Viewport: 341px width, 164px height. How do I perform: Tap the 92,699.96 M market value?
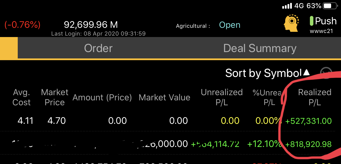click(x=91, y=25)
